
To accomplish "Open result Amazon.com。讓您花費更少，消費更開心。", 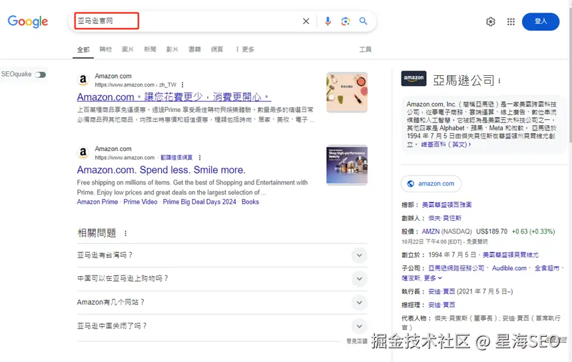I will [174, 97].
